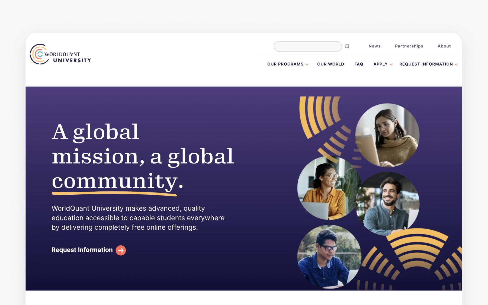Expand the Our Programs dropdown chevron
This screenshot has width=488, height=305.
point(307,65)
